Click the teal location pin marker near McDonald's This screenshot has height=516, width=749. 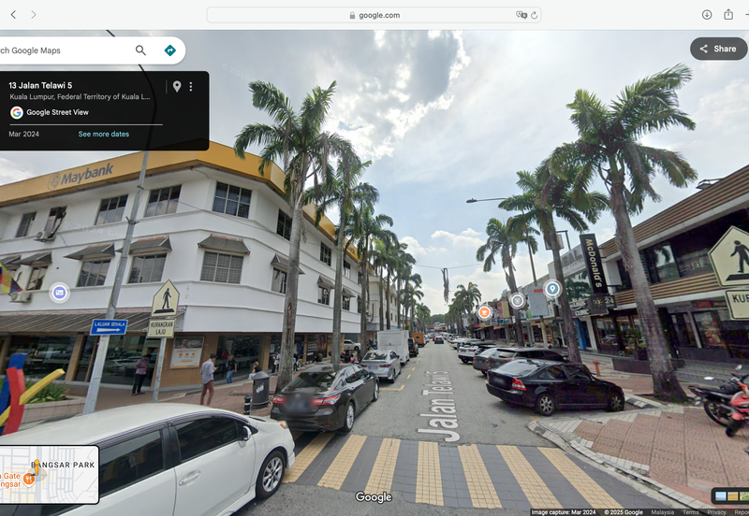tap(552, 289)
